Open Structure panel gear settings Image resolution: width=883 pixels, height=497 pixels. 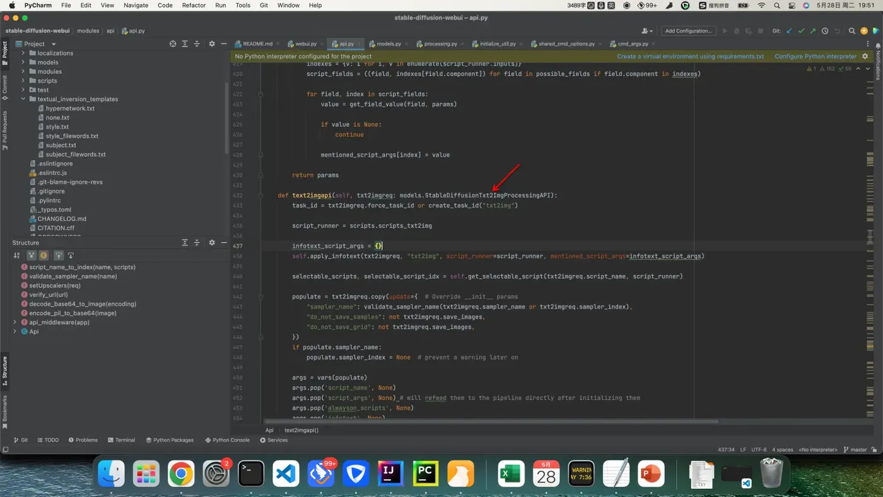[212, 242]
